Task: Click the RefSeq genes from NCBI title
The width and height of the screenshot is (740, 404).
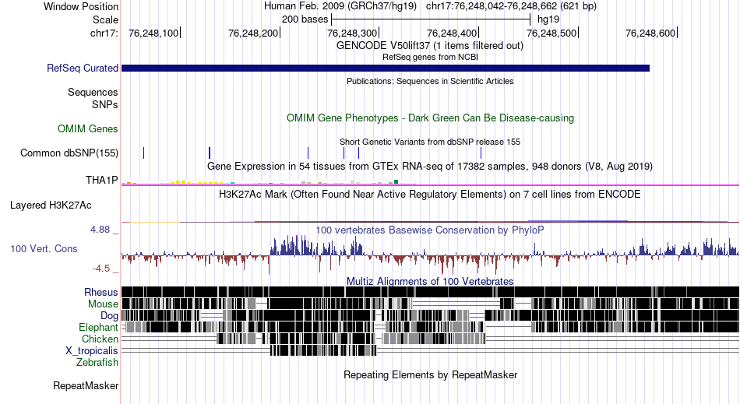Action: click(x=431, y=57)
